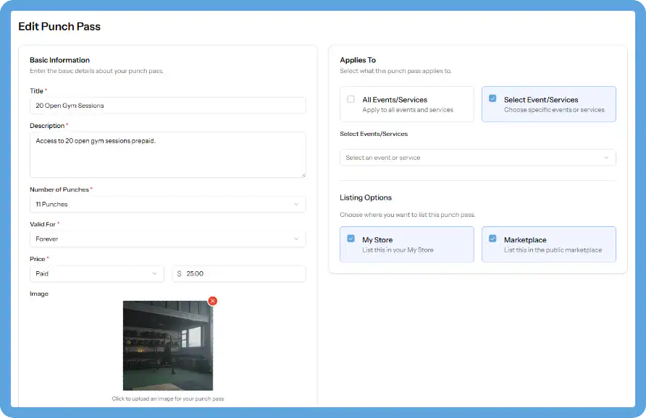
Task: Click the Edit Punch Pass heading
Action: (x=59, y=26)
